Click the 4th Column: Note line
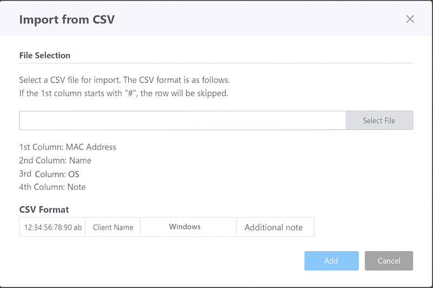Viewport: 433px width, 288px height. (x=53, y=187)
